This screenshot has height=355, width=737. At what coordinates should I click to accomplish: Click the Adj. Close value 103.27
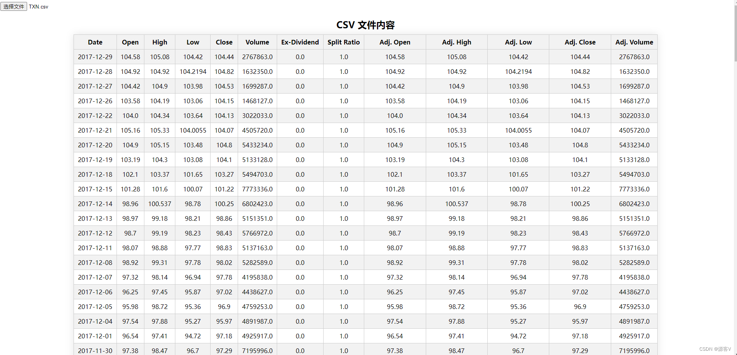click(580, 174)
